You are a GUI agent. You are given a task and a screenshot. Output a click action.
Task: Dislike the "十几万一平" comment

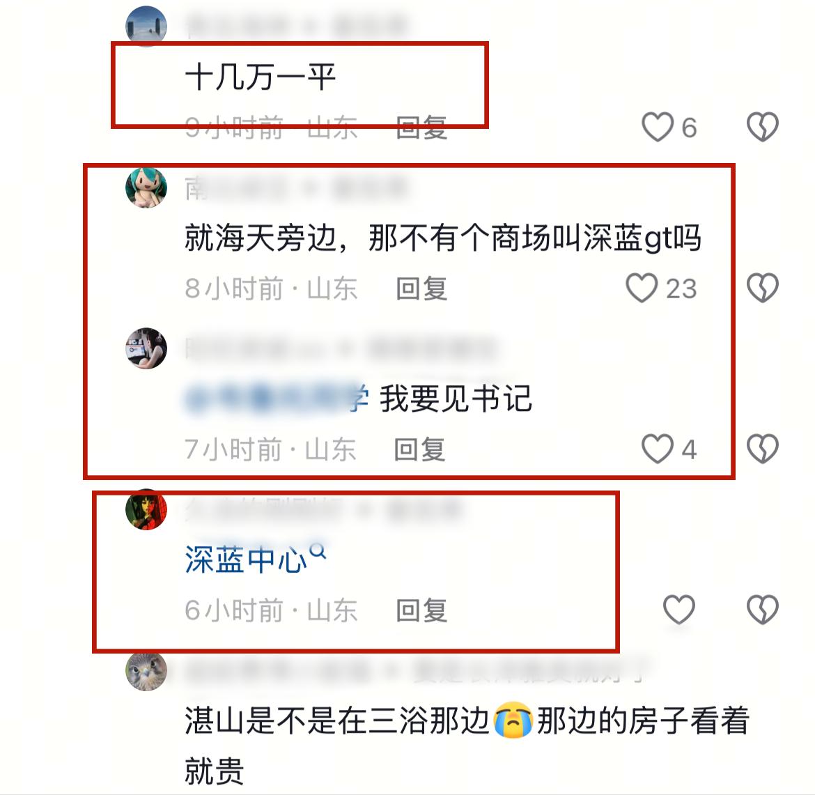point(763,127)
